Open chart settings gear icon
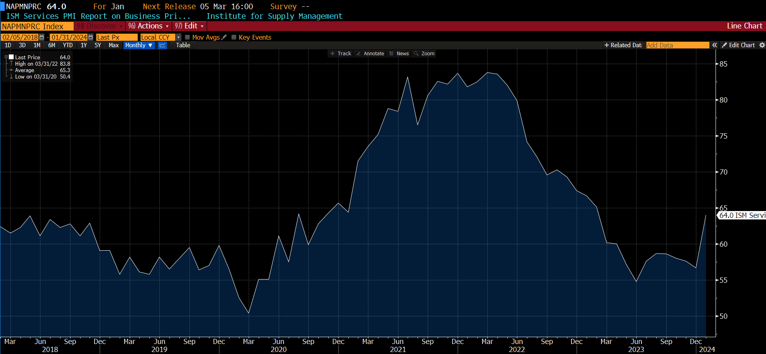The image size is (766, 354). coord(762,45)
